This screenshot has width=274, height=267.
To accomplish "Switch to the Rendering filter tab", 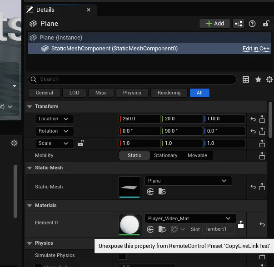I will (x=169, y=93).
